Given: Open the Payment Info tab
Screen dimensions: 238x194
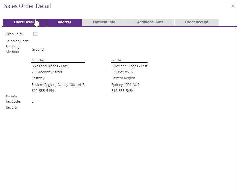Looking at the screenshot, I should point(104,22).
